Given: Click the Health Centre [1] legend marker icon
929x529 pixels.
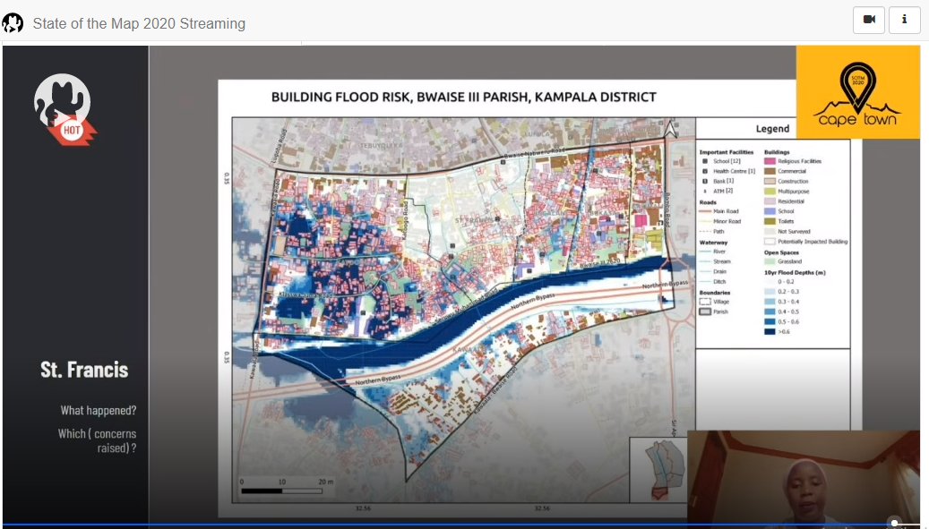Looking at the screenshot, I should coord(704,171).
